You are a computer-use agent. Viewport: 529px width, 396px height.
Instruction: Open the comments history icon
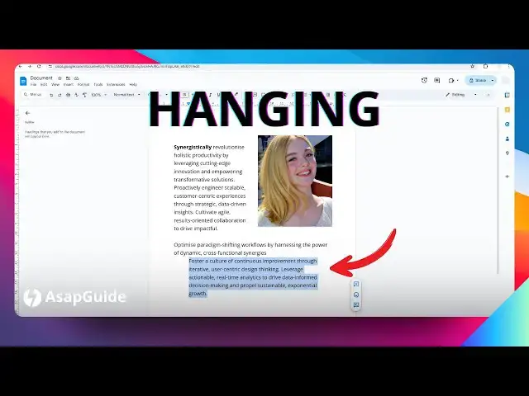437,80
